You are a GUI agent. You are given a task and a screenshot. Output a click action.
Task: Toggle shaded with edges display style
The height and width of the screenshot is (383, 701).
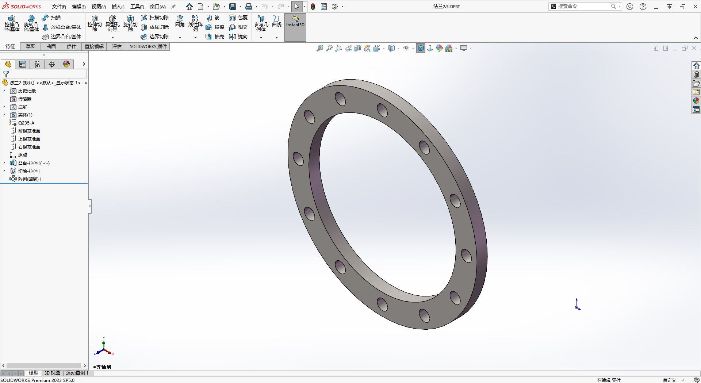point(421,48)
